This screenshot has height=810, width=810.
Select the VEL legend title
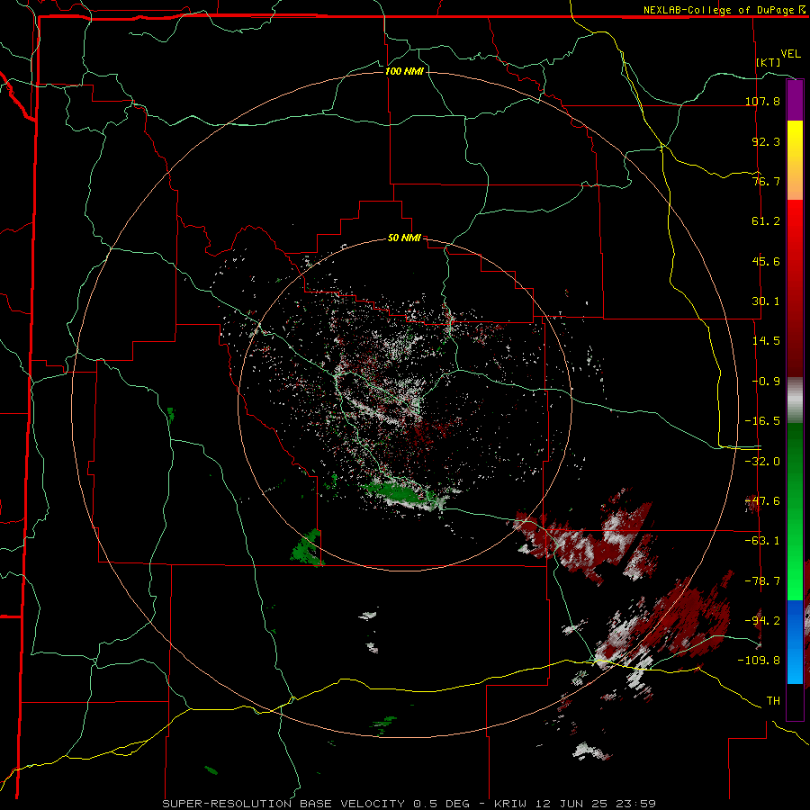(x=790, y=53)
